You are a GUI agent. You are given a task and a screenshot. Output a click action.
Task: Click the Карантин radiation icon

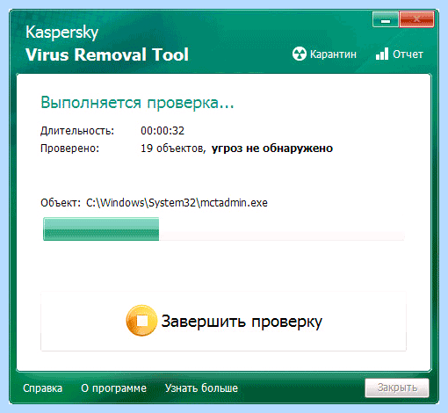(300, 54)
